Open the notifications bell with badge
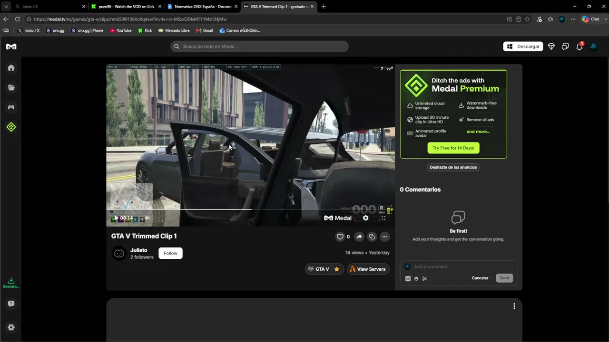 point(580,46)
